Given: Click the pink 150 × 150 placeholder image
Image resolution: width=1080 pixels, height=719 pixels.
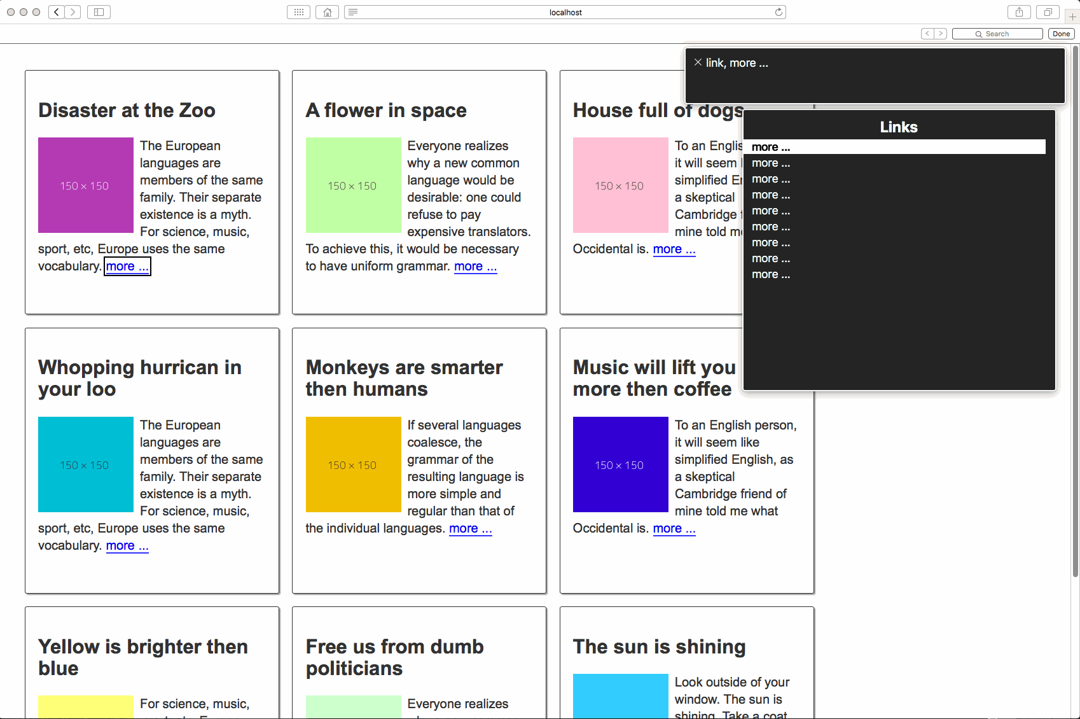Looking at the screenshot, I should tap(621, 185).
